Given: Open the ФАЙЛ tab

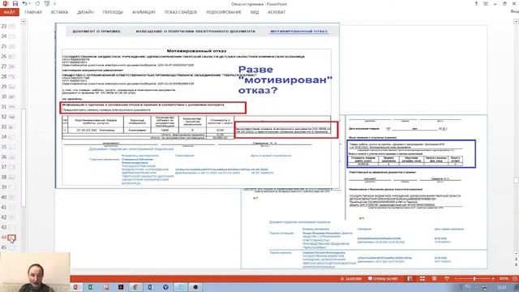Looking at the screenshot, I should 10,12.
